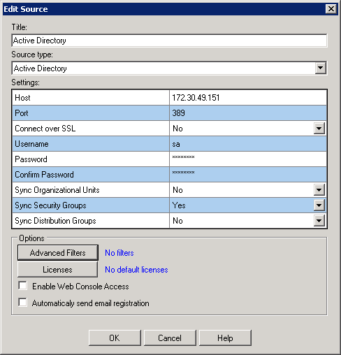Viewport: 341px width, 355px height.
Task: Select the Username value field
Action: [248, 144]
